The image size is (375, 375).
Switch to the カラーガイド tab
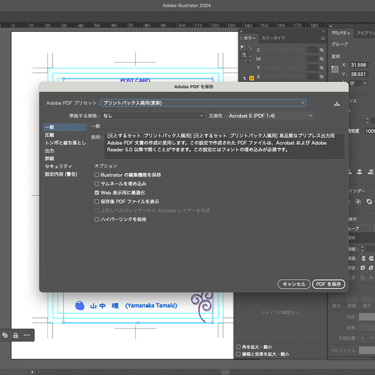pyautogui.click(x=273, y=38)
